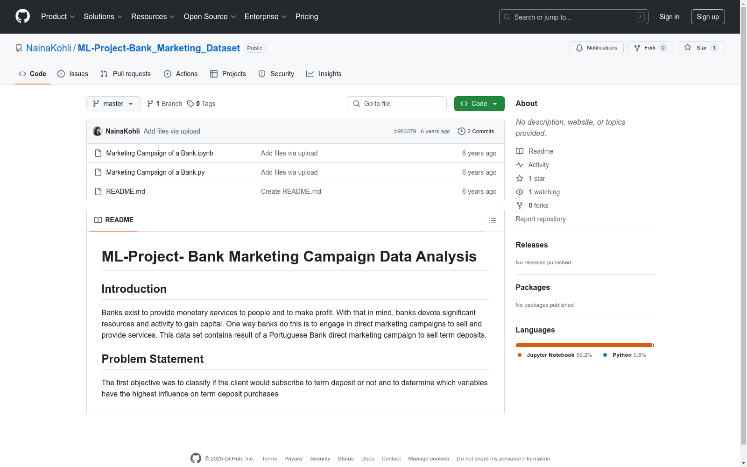The width and height of the screenshot is (747, 467).
Task: Click Manage cookies in footer
Action: [x=429, y=459]
